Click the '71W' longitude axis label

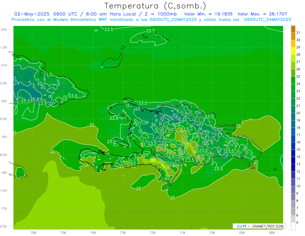pyautogui.click(x=182, y=232)
